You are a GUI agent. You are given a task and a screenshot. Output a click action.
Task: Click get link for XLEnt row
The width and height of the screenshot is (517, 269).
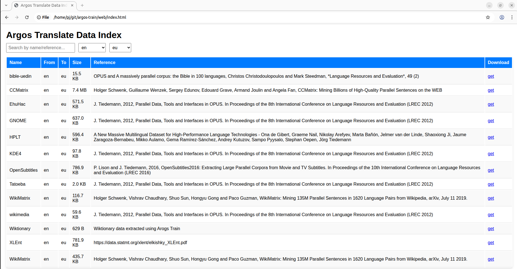point(491,243)
